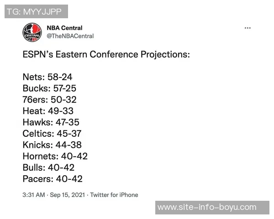Click the ESPN's Eastern Conference Projections heading
The width and height of the screenshot is (274, 219).
[106, 55]
